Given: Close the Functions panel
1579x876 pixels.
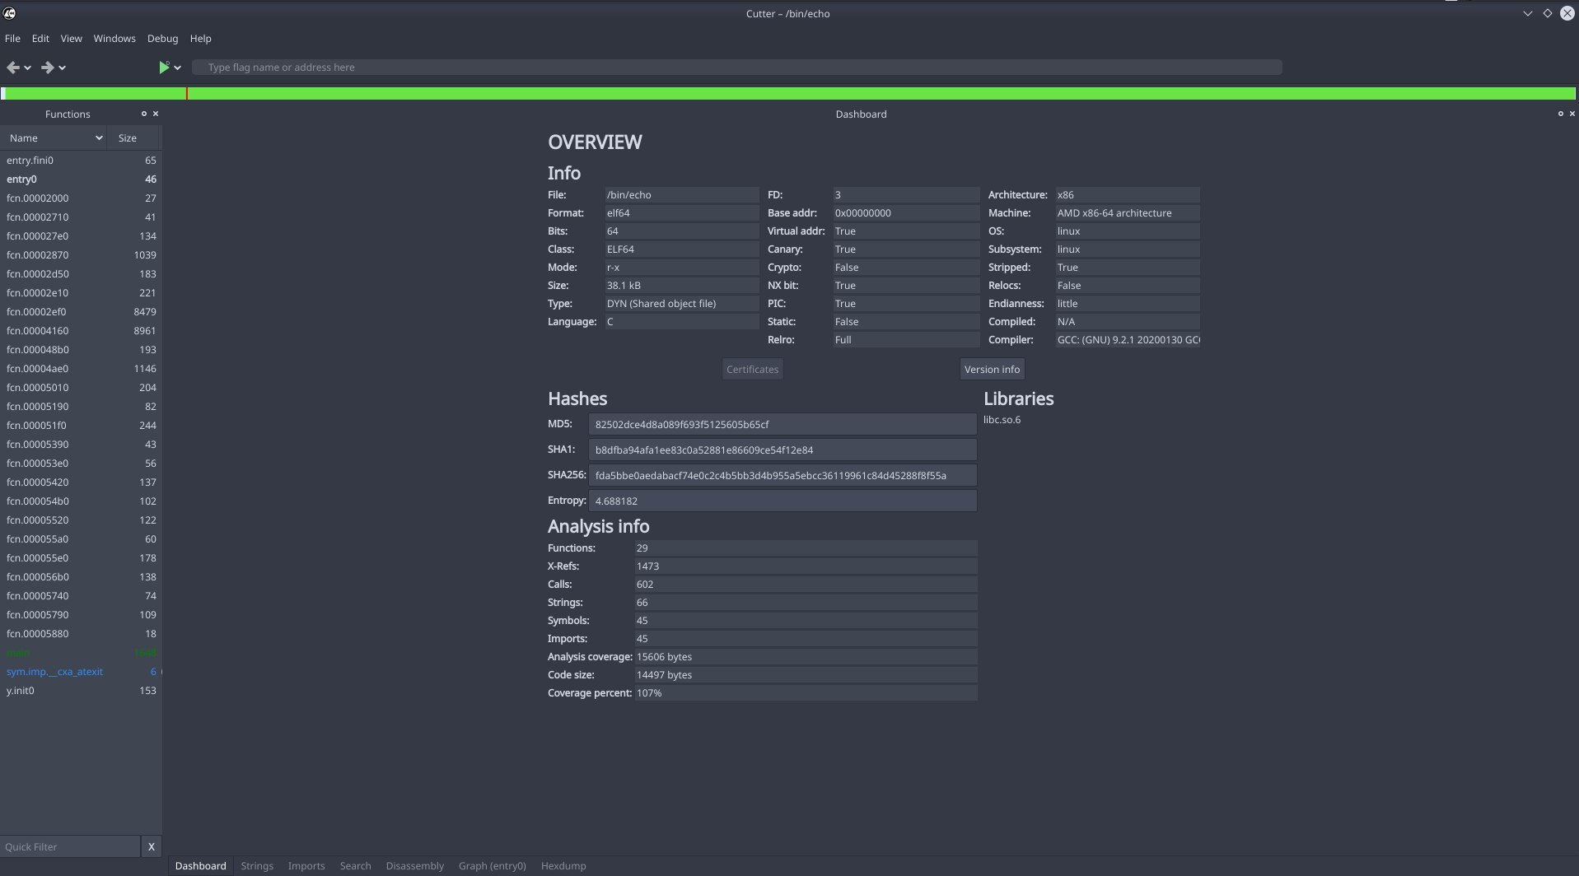Looking at the screenshot, I should pos(156,114).
